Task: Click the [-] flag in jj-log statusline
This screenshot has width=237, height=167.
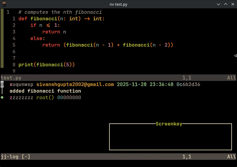Action: tap(26, 156)
